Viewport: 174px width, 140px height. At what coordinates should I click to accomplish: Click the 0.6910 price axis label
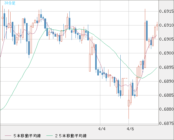click(166, 25)
